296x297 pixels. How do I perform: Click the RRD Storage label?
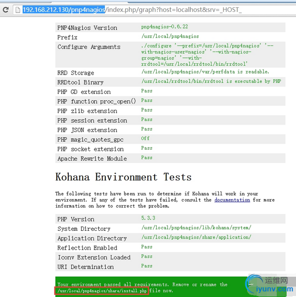[76, 73]
